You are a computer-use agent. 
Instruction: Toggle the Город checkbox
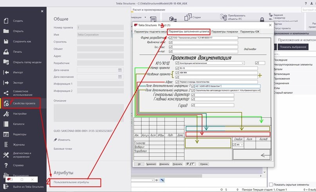pos(193,105)
